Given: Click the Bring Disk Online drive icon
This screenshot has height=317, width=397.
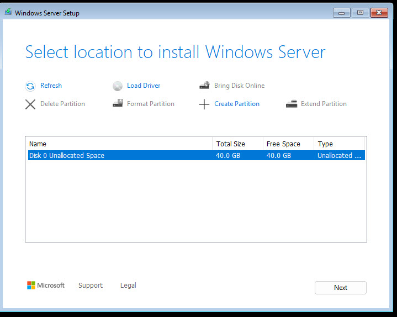Looking at the screenshot, I should tap(205, 86).
